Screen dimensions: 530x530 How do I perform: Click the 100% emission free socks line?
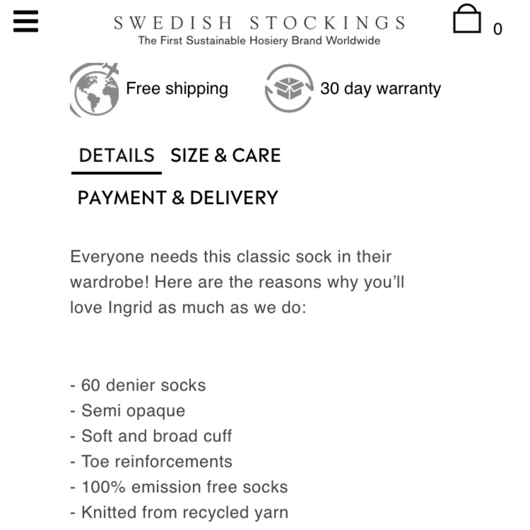click(x=179, y=487)
